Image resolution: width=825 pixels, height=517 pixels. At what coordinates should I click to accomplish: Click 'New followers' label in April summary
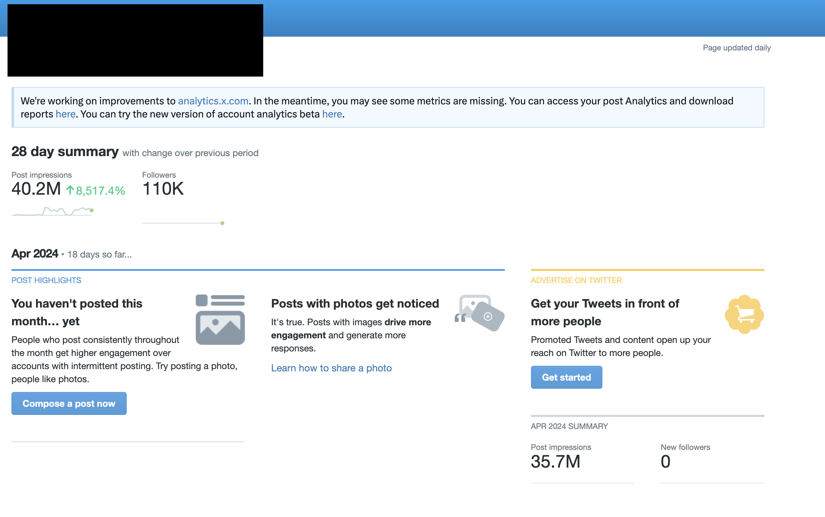coord(685,447)
